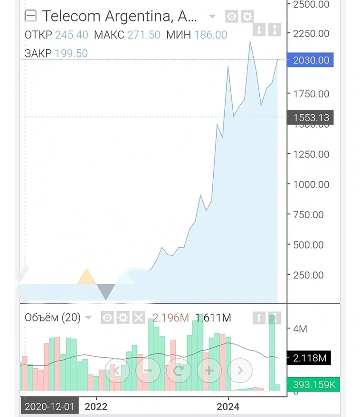Screen dimensions: 360x417
Task: Click the 2020-12-01 date label
Action: [x=49, y=407]
